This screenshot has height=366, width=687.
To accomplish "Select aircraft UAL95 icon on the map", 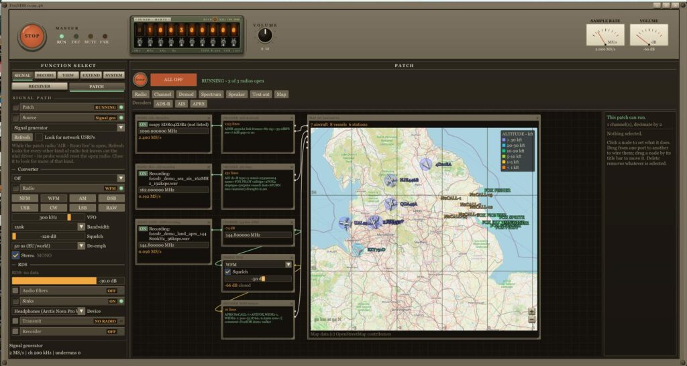I will pos(346,223).
